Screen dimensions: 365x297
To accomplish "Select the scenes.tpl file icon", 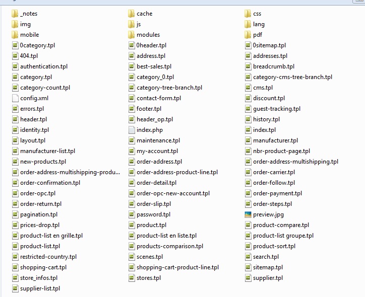I will [132, 257].
